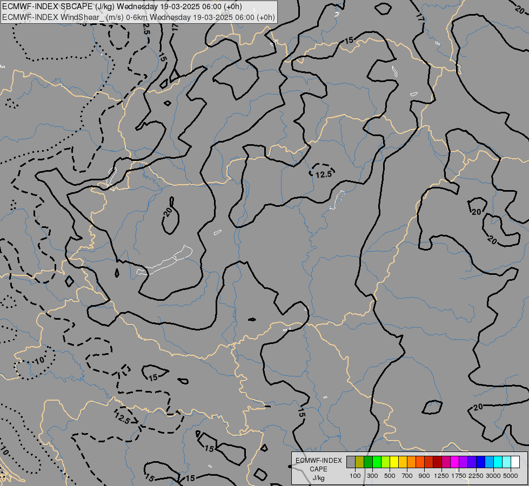Click the CAPE label in the legend

point(318,469)
